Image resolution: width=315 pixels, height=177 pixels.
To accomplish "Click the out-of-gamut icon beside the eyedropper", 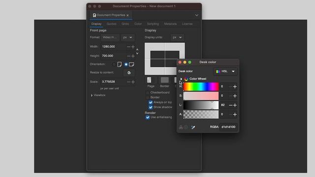I will (x=186, y=127).
